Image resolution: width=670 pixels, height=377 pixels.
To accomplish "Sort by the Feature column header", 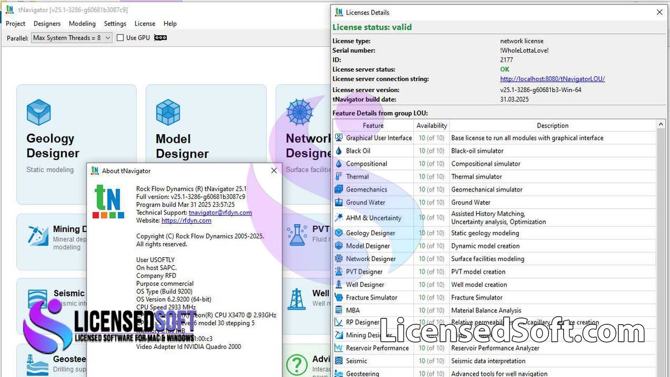I will [x=373, y=125].
